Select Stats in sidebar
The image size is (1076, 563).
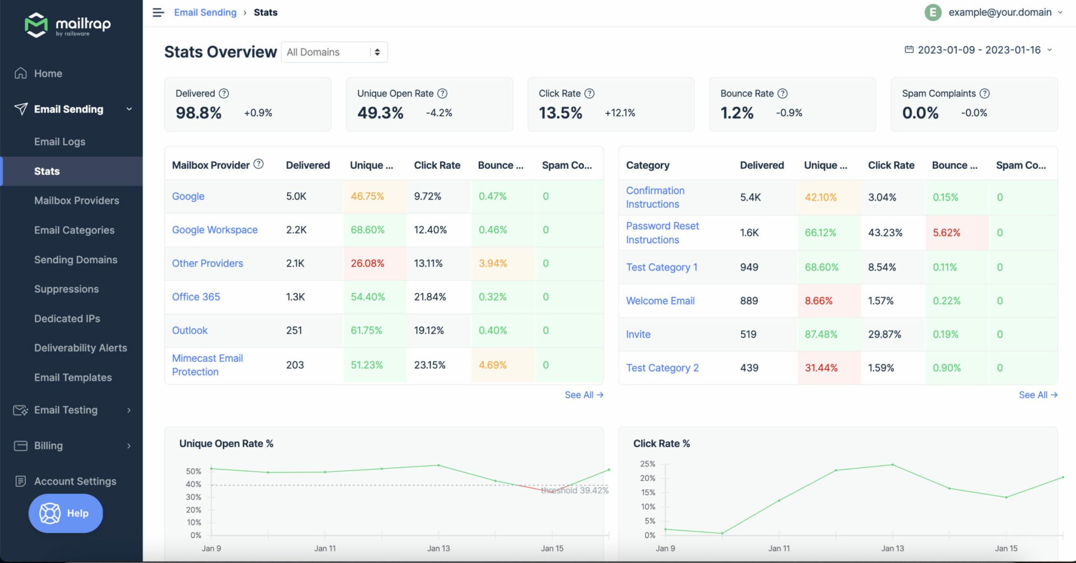coord(71,171)
